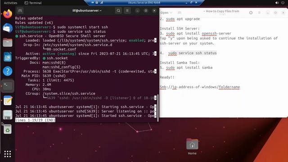Click the Terminal window title 'ubuntuserver'

point(87,11)
